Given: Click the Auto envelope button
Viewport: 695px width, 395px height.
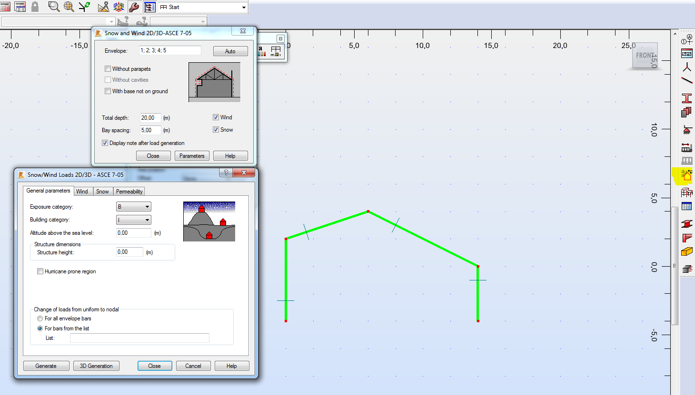Looking at the screenshot, I should [x=230, y=51].
